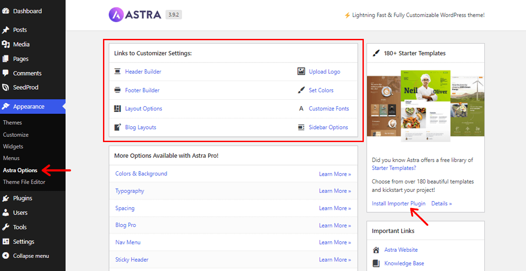This screenshot has width=526, height=271.
Task: Click the Blog Layouts edit icon
Action: pyautogui.click(x=117, y=127)
